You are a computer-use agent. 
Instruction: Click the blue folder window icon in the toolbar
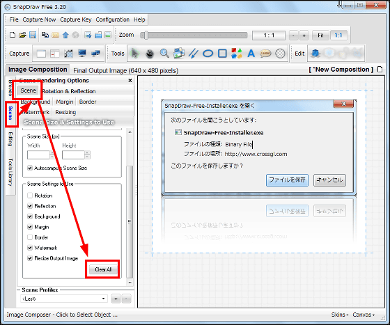click(x=98, y=35)
